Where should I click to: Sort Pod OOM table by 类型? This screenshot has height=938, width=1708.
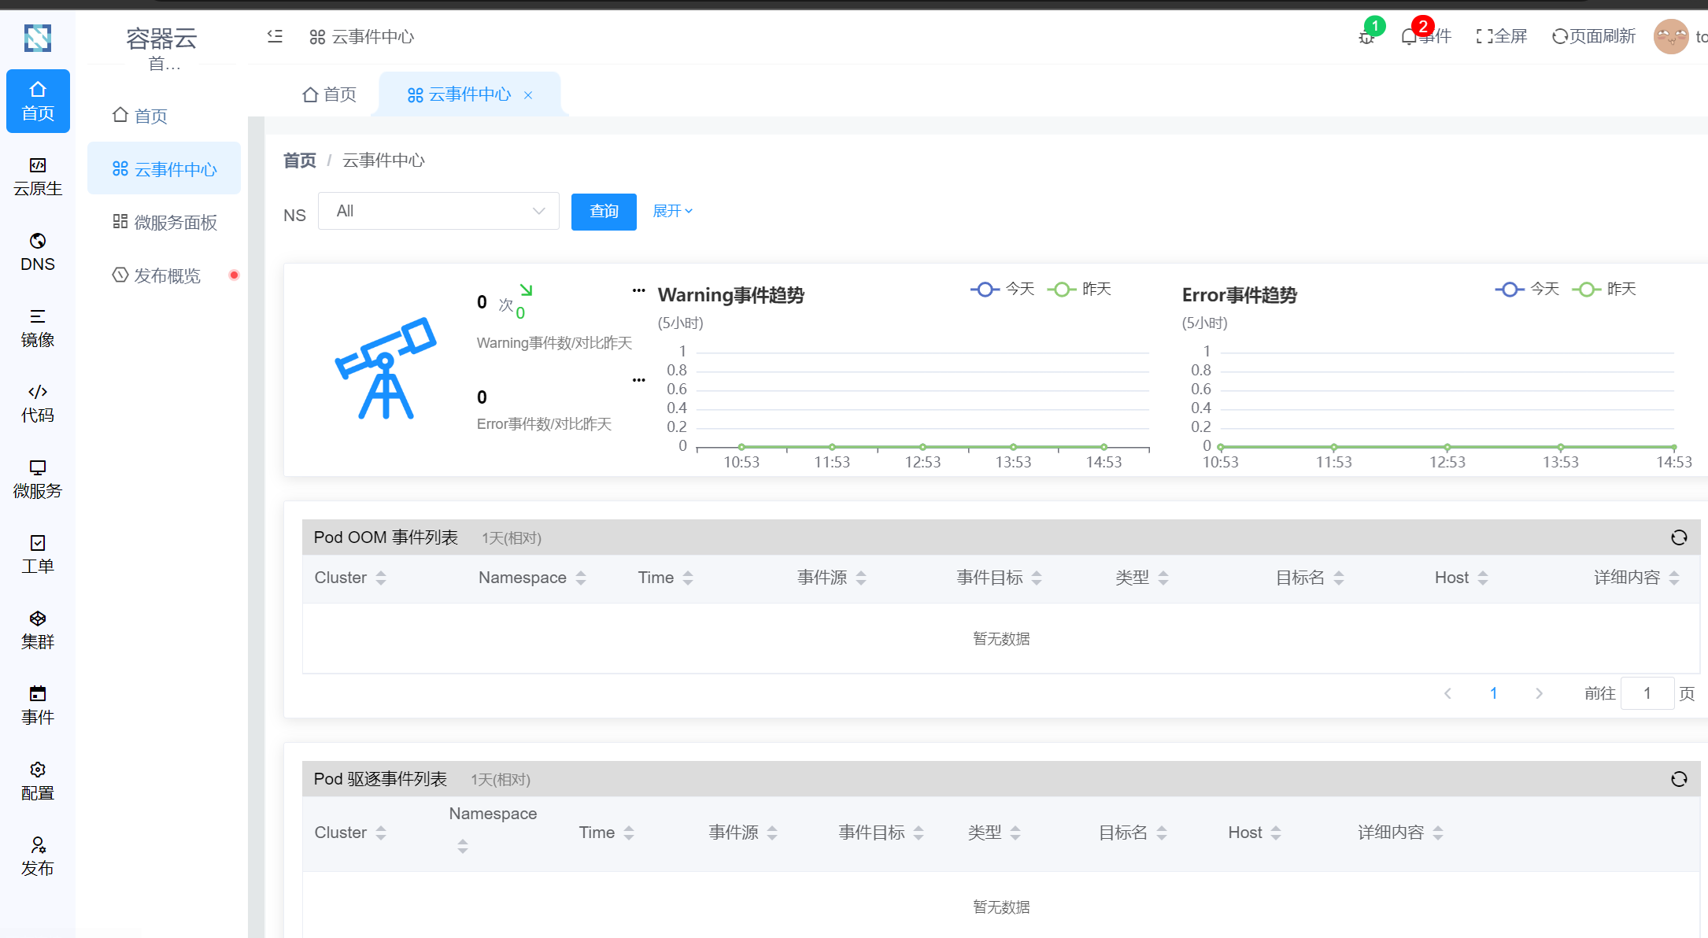point(1163,578)
